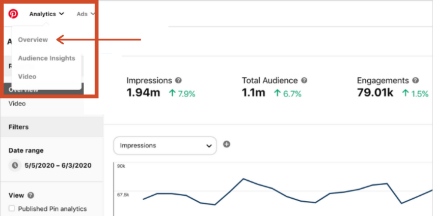Click the clock icon beside date range
Screen dimensions: 433x216
14,165
